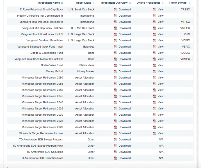This screenshot has height=168, width=201.
Task: Click prospectus PDF icon for Target Retirement 2040
Action: coord(154,102)
